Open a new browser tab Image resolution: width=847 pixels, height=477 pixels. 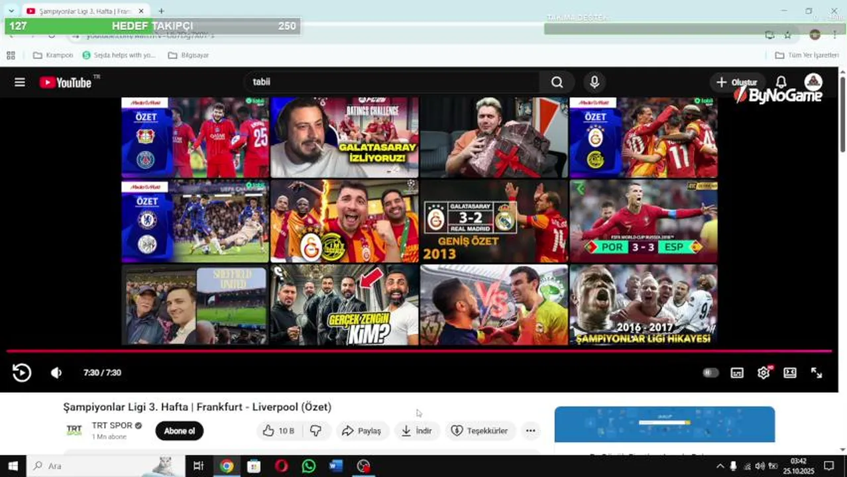(161, 11)
